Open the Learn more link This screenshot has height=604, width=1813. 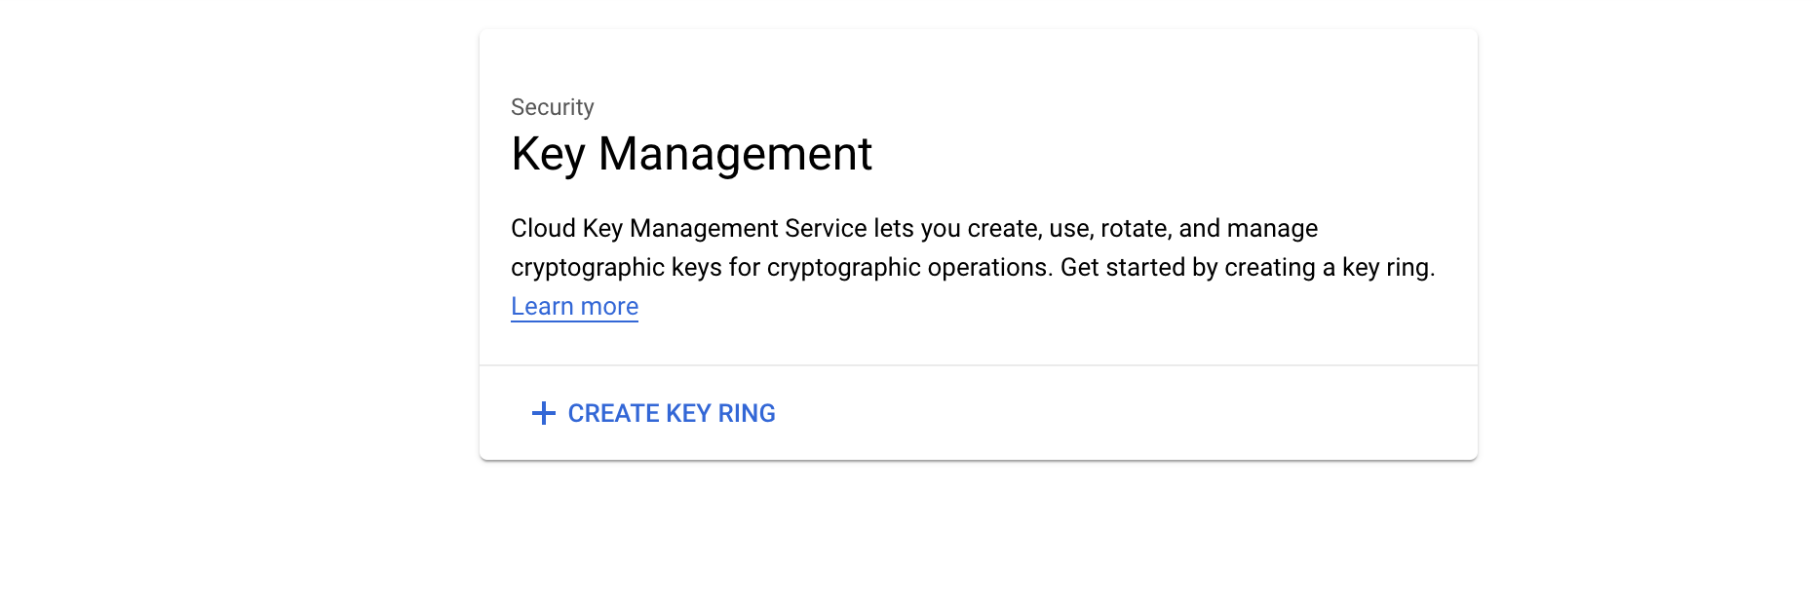coord(574,307)
